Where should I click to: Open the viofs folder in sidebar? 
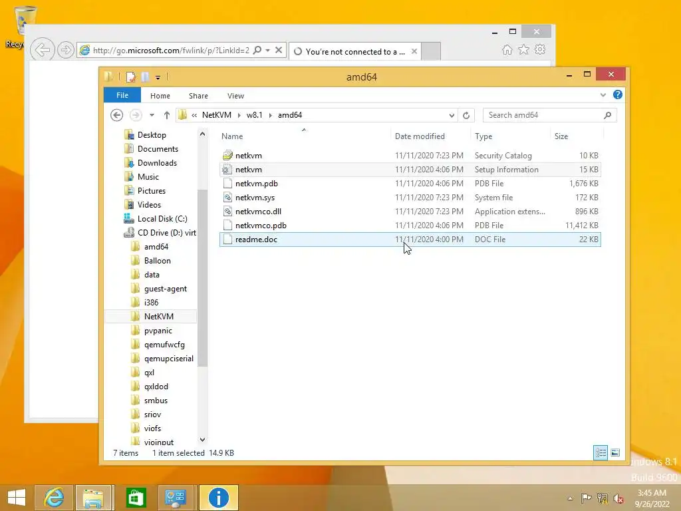point(152,428)
